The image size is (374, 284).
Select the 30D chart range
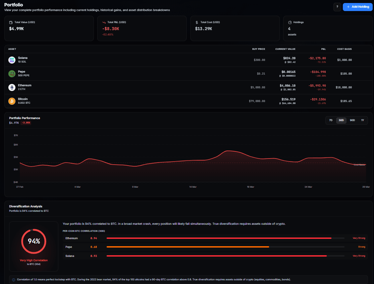tap(341, 120)
